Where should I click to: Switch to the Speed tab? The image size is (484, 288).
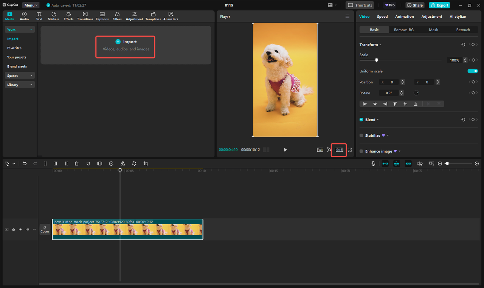[x=382, y=16]
